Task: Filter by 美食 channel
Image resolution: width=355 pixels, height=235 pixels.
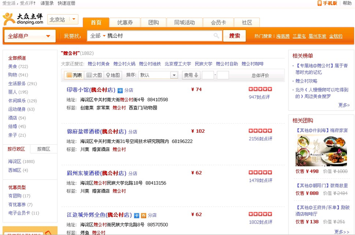Action: click(x=13, y=66)
